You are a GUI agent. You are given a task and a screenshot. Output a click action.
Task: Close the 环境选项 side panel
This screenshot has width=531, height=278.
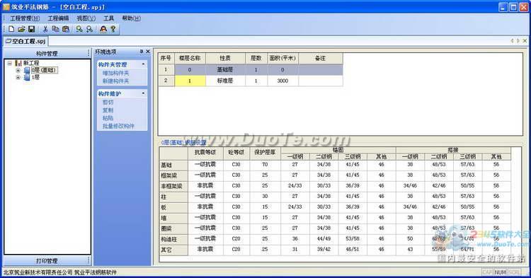pos(148,52)
